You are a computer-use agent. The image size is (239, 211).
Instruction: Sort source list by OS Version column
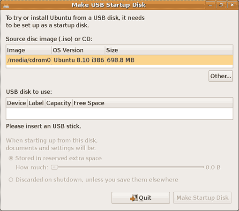tap(78, 50)
